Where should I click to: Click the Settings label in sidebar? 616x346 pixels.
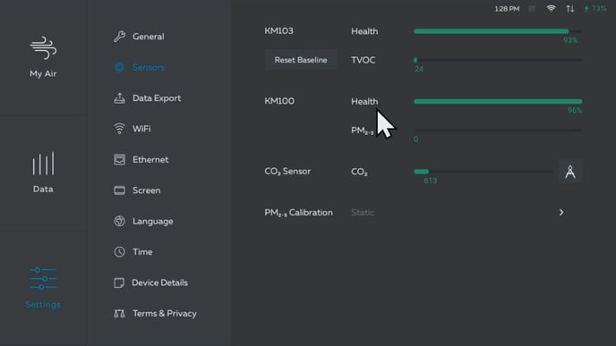pyautogui.click(x=43, y=304)
